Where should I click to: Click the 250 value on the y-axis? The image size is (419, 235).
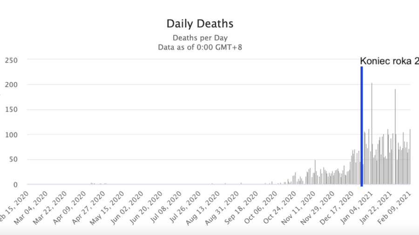point(11,60)
